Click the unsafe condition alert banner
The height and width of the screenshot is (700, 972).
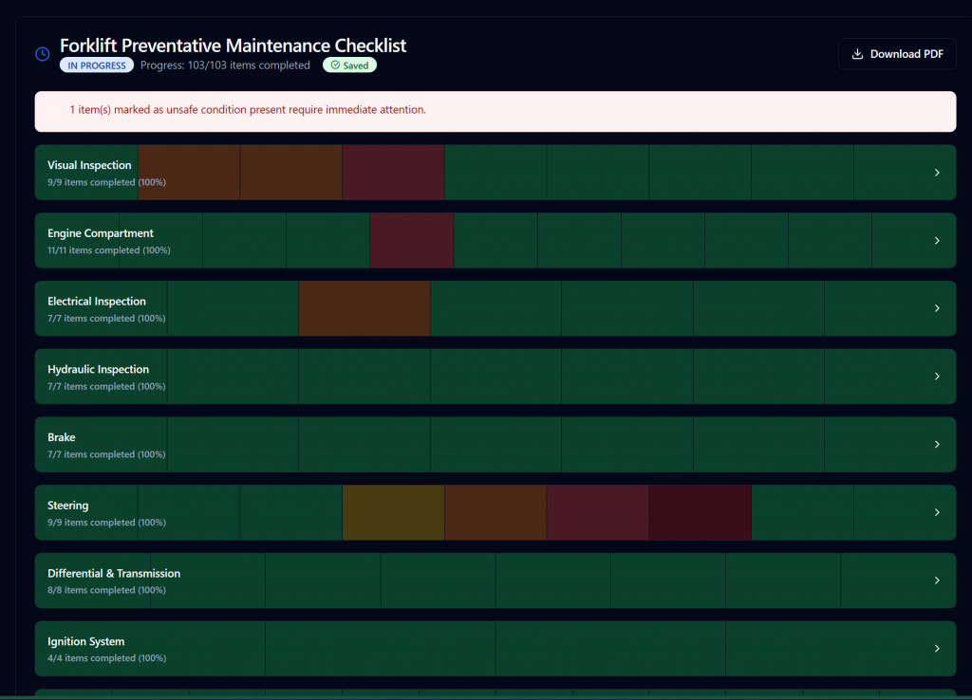(x=495, y=111)
